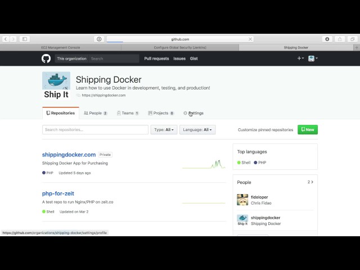Open the user avatar menu in header

pos(313,58)
